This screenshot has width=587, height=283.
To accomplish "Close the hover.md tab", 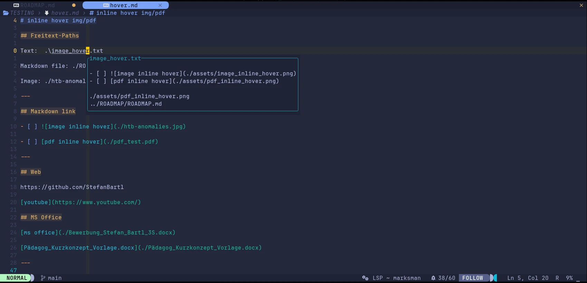I will click(160, 5).
